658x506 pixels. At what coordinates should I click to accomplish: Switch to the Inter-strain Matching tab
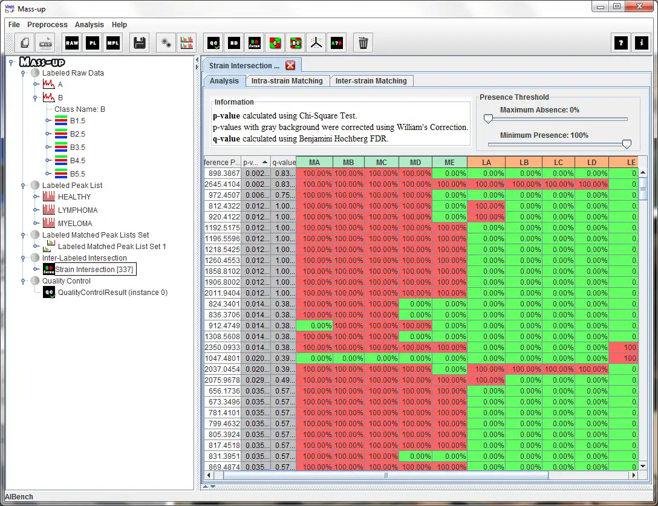[x=371, y=81]
